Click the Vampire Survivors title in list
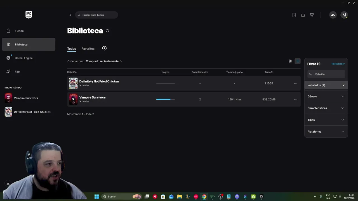Screen dimensions: 358x201 92,97
